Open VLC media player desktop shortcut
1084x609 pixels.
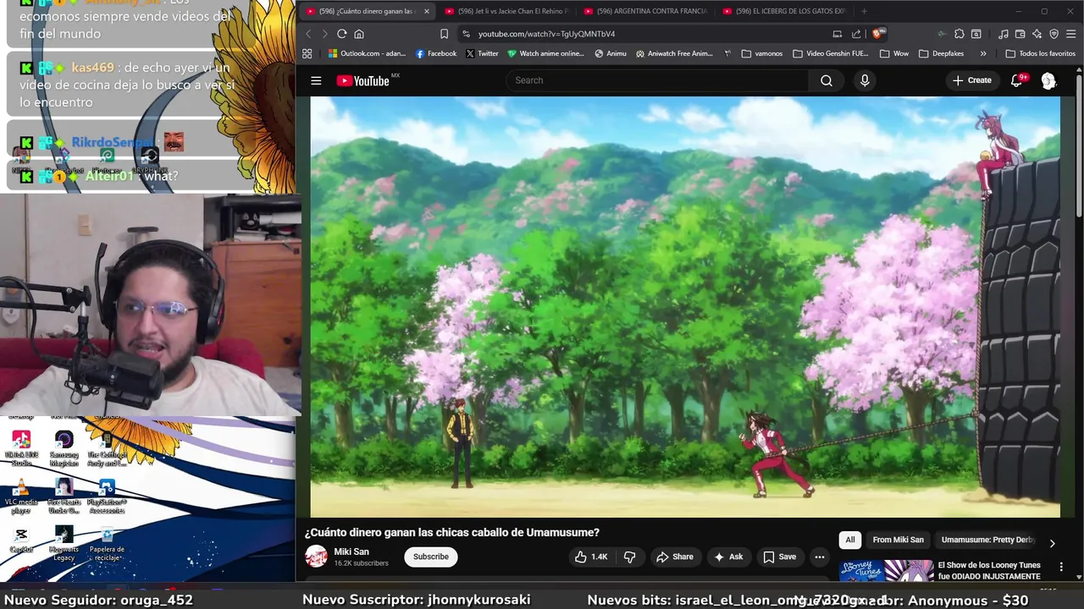pos(21,496)
